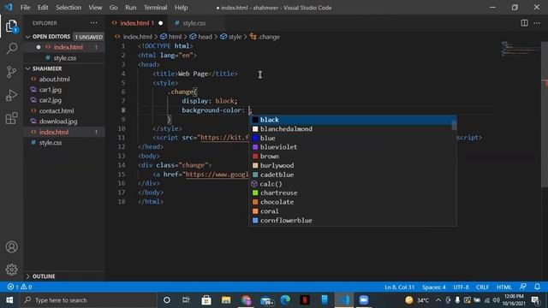
Task: Open the Search view in activity bar
Action: 11,49
